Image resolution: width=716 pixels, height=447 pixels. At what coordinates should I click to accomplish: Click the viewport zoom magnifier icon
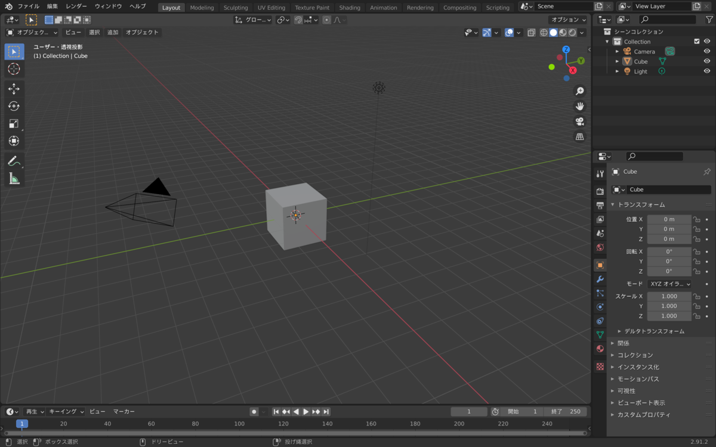(579, 91)
